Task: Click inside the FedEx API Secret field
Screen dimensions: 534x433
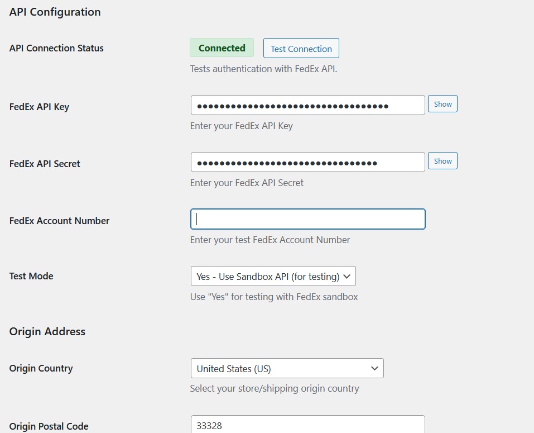Action: tap(307, 161)
